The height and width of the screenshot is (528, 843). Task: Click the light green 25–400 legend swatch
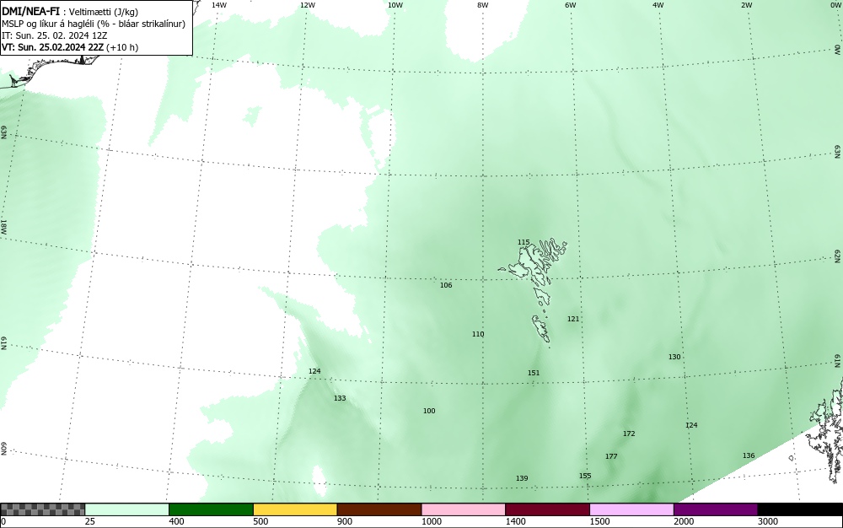click(x=127, y=509)
